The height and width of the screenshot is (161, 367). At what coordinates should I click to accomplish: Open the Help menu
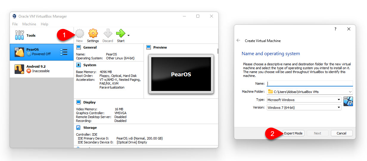44,24
